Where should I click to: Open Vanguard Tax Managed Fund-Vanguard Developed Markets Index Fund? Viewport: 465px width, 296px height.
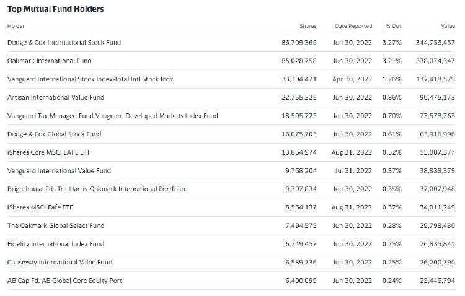(x=112, y=116)
